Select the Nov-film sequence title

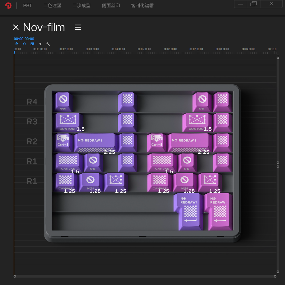click(x=44, y=27)
